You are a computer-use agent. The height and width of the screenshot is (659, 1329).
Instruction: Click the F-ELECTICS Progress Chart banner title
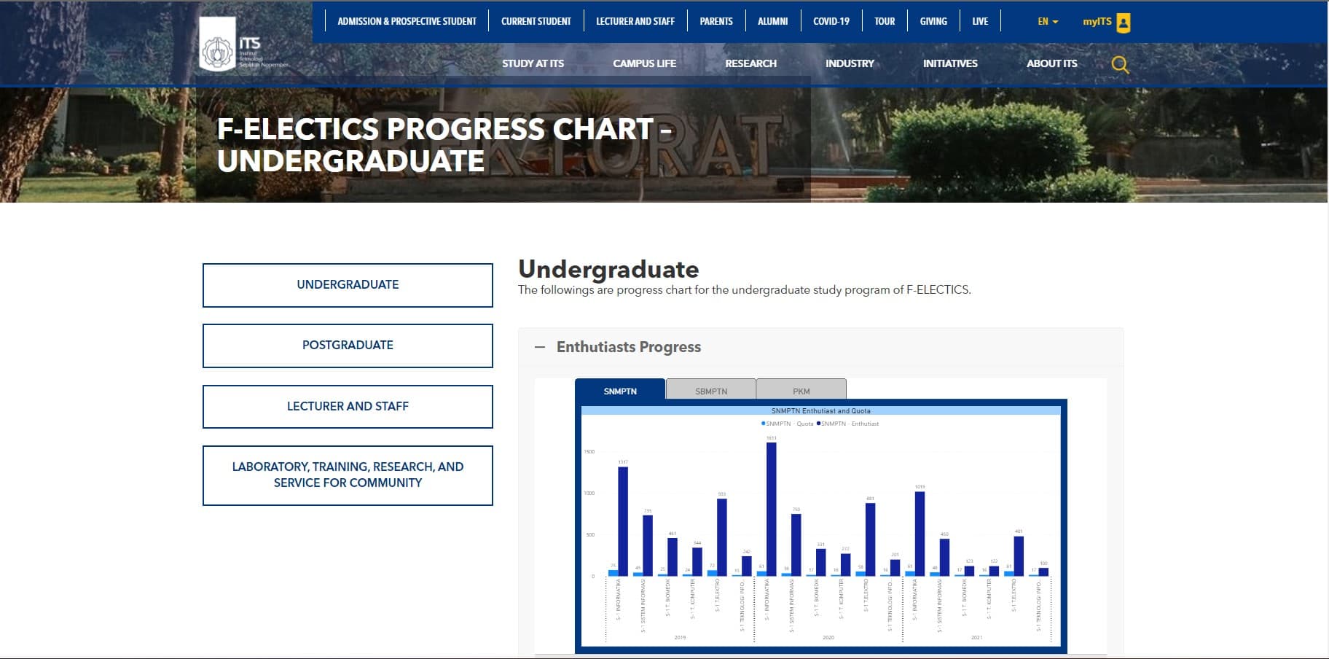[444, 144]
